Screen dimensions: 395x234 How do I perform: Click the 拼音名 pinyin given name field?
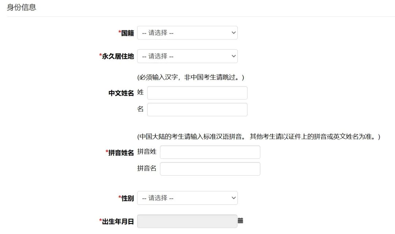pyautogui.click(x=210, y=168)
